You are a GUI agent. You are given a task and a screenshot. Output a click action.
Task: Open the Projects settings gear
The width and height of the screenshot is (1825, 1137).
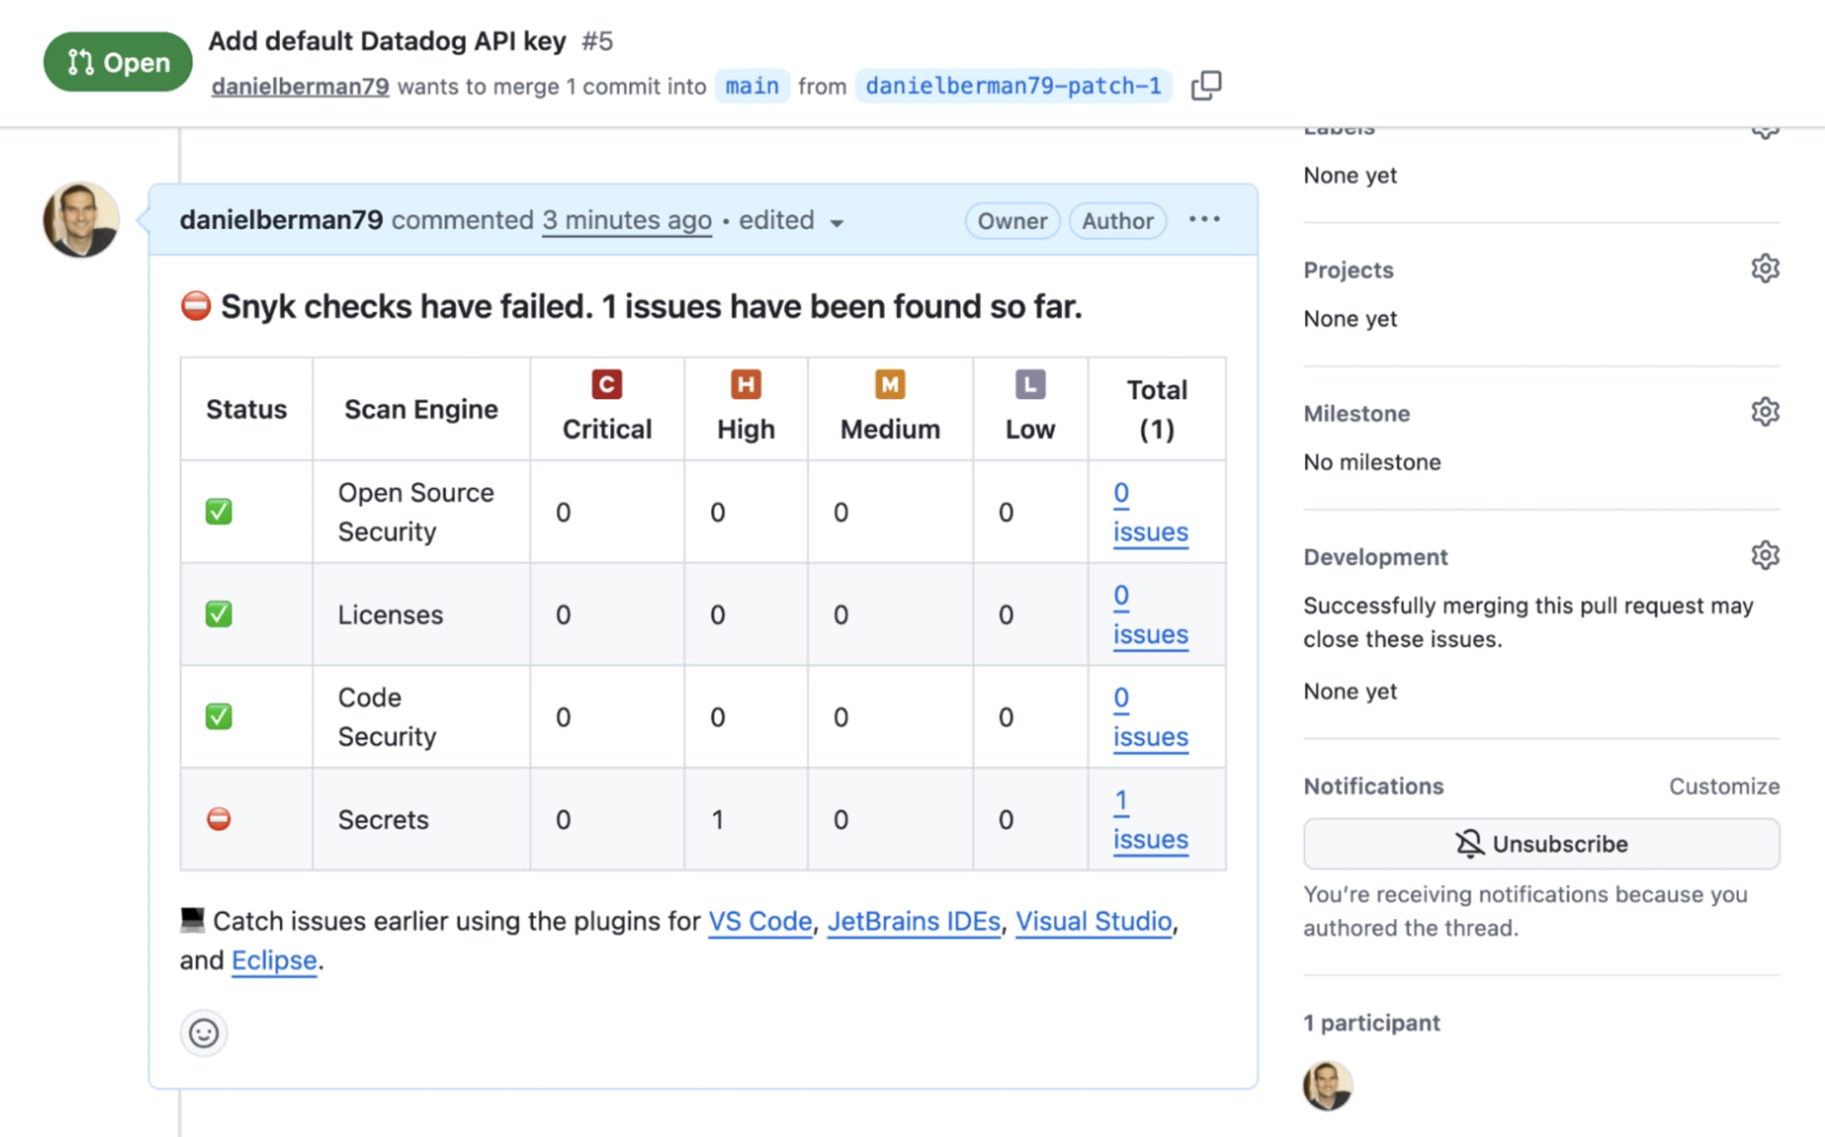tap(1765, 269)
